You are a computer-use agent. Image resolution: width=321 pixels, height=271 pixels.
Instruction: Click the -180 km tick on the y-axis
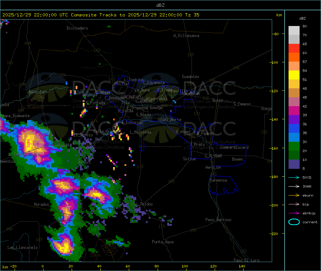click(x=275, y=177)
